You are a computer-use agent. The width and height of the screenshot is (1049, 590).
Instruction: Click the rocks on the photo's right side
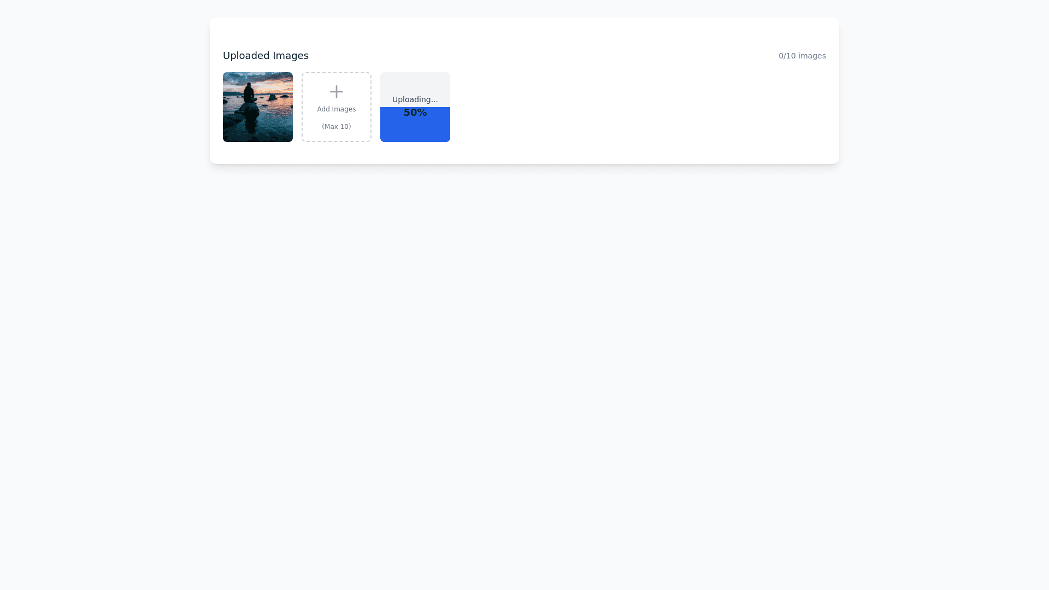pos(272,98)
